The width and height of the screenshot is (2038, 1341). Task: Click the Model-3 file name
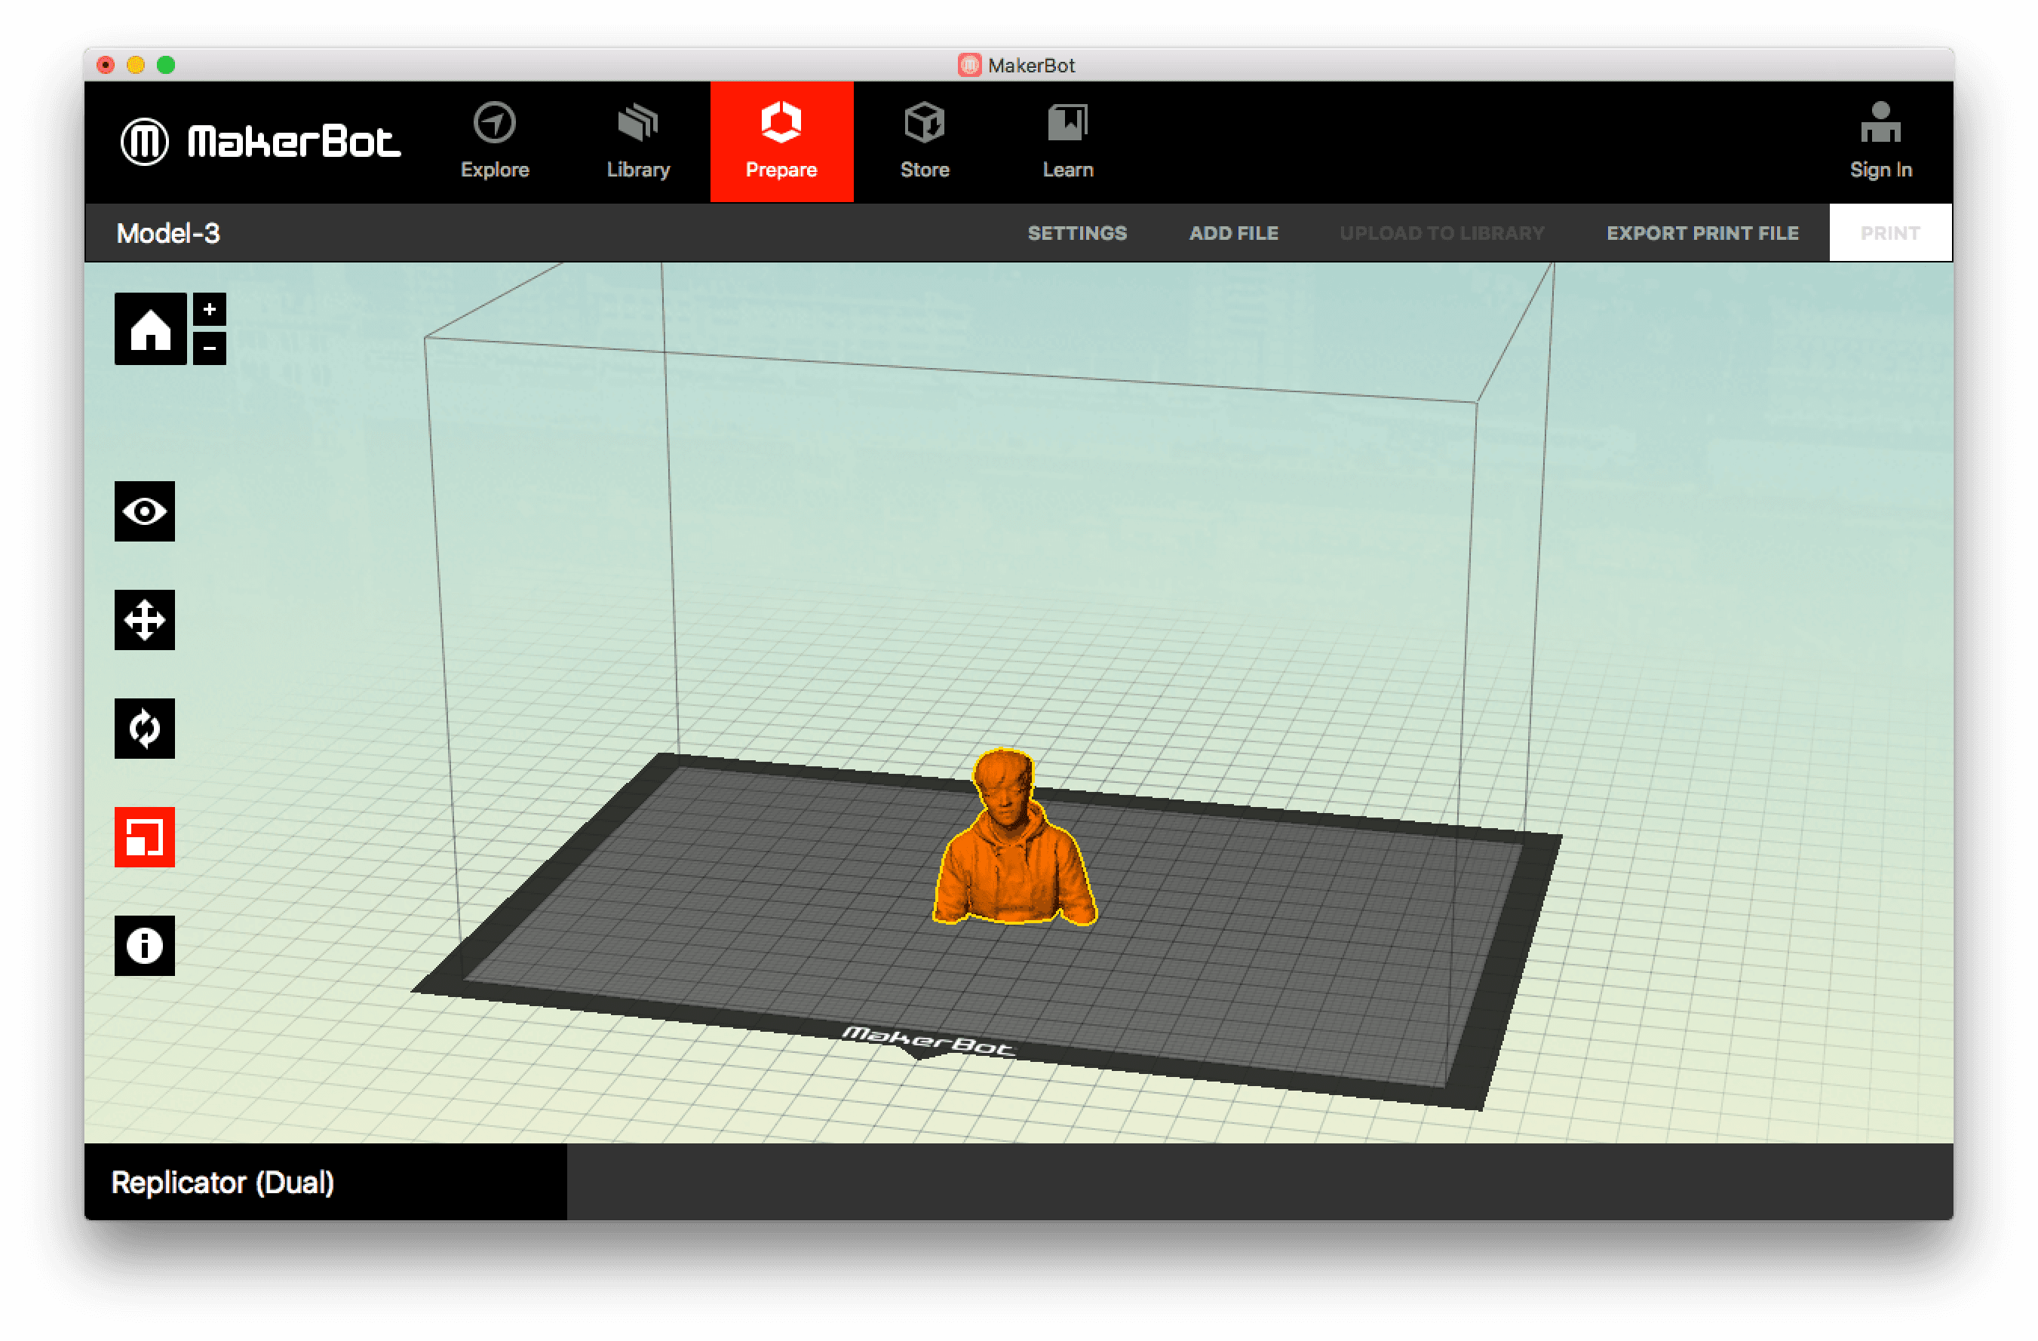168,233
